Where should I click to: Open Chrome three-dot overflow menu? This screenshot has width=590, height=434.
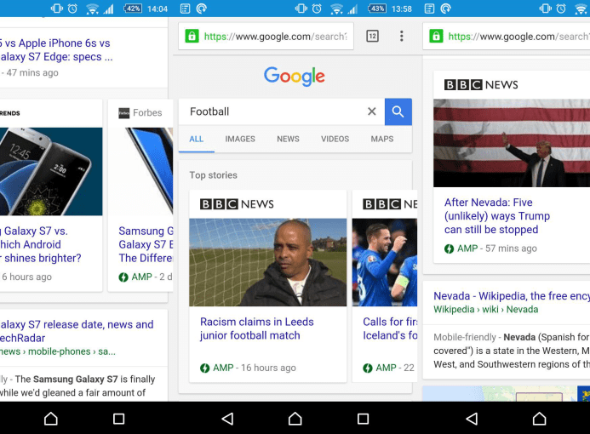tap(402, 36)
